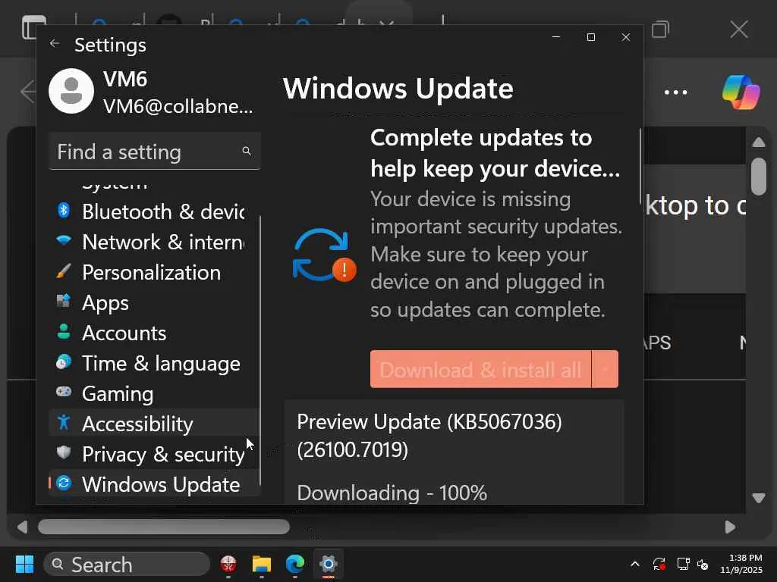Switch to Privacy & security section
The height and width of the screenshot is (582, 777).
(x=162, y=454)
